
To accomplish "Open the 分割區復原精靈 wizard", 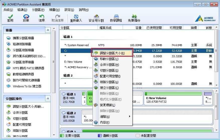I will click(x=20, y=62).
